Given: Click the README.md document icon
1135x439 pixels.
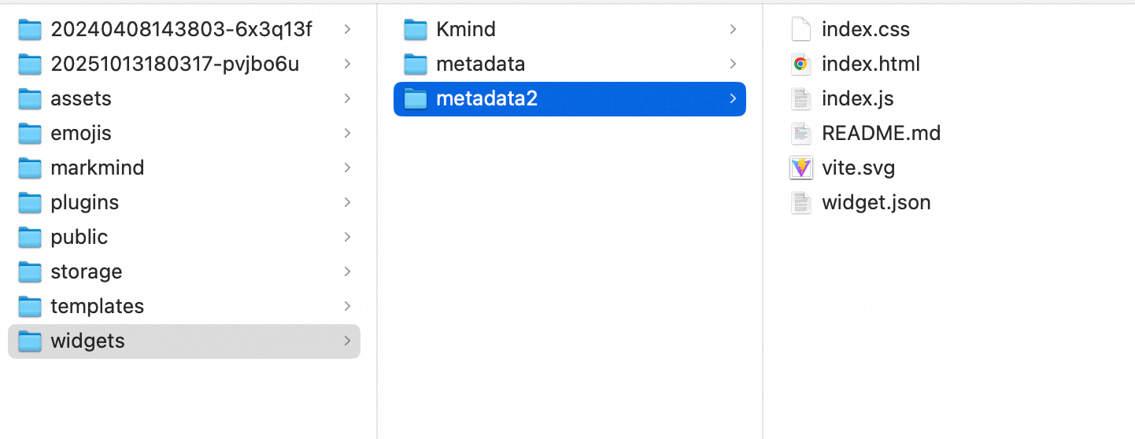Looking at the screenshot, I should pos(800,134).
